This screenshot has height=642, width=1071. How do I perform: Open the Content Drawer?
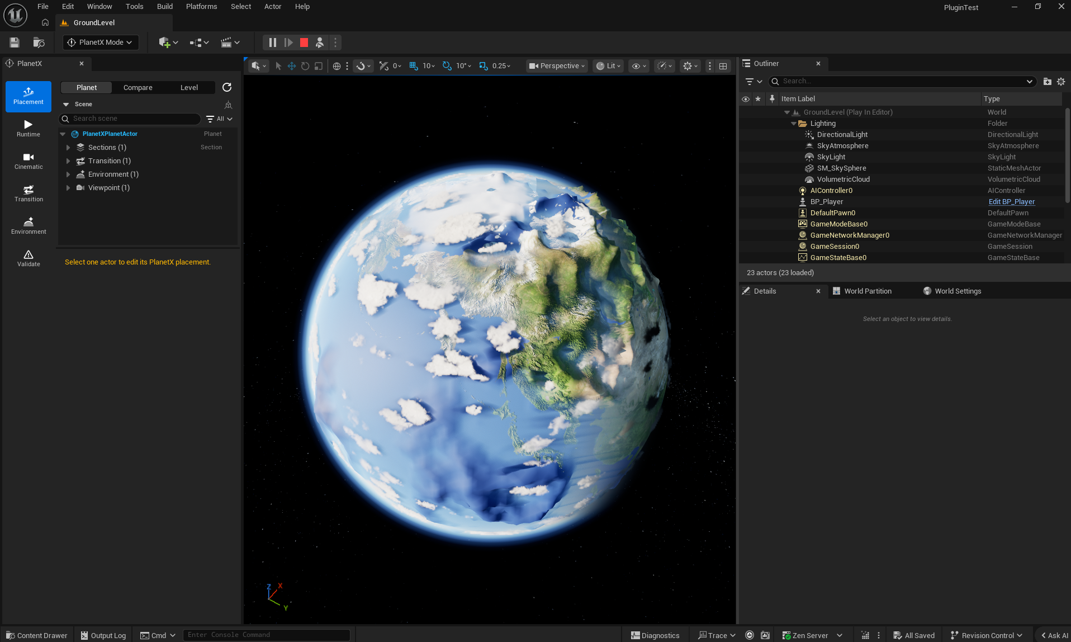37,635
